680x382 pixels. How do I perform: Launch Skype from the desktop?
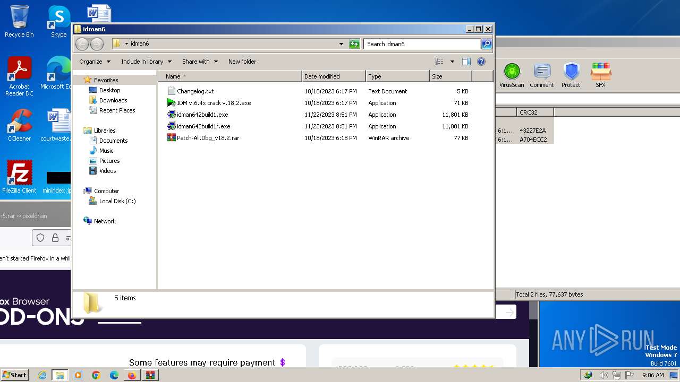(58, 21)
